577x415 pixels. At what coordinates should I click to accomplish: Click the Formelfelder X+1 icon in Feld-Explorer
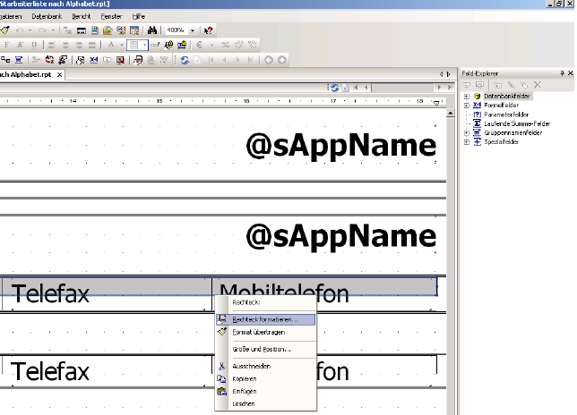478,106
